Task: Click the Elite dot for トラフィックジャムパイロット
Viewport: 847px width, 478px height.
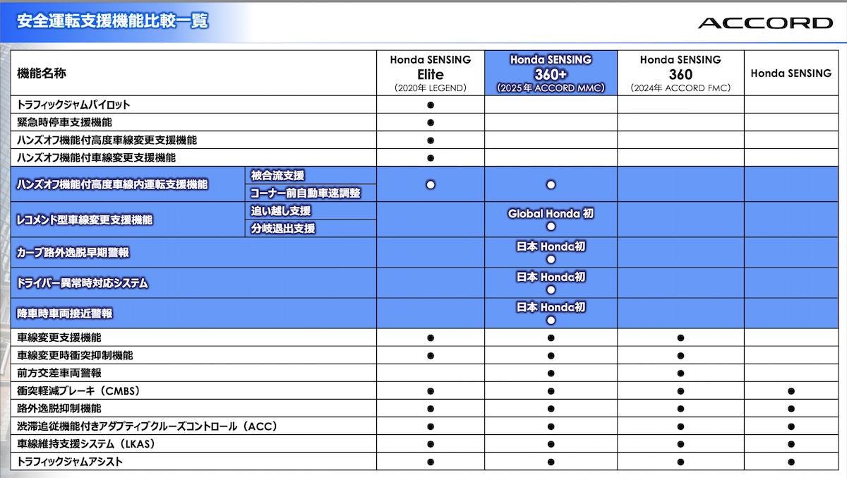Action: pyautogui.click(x=431, y=104)
